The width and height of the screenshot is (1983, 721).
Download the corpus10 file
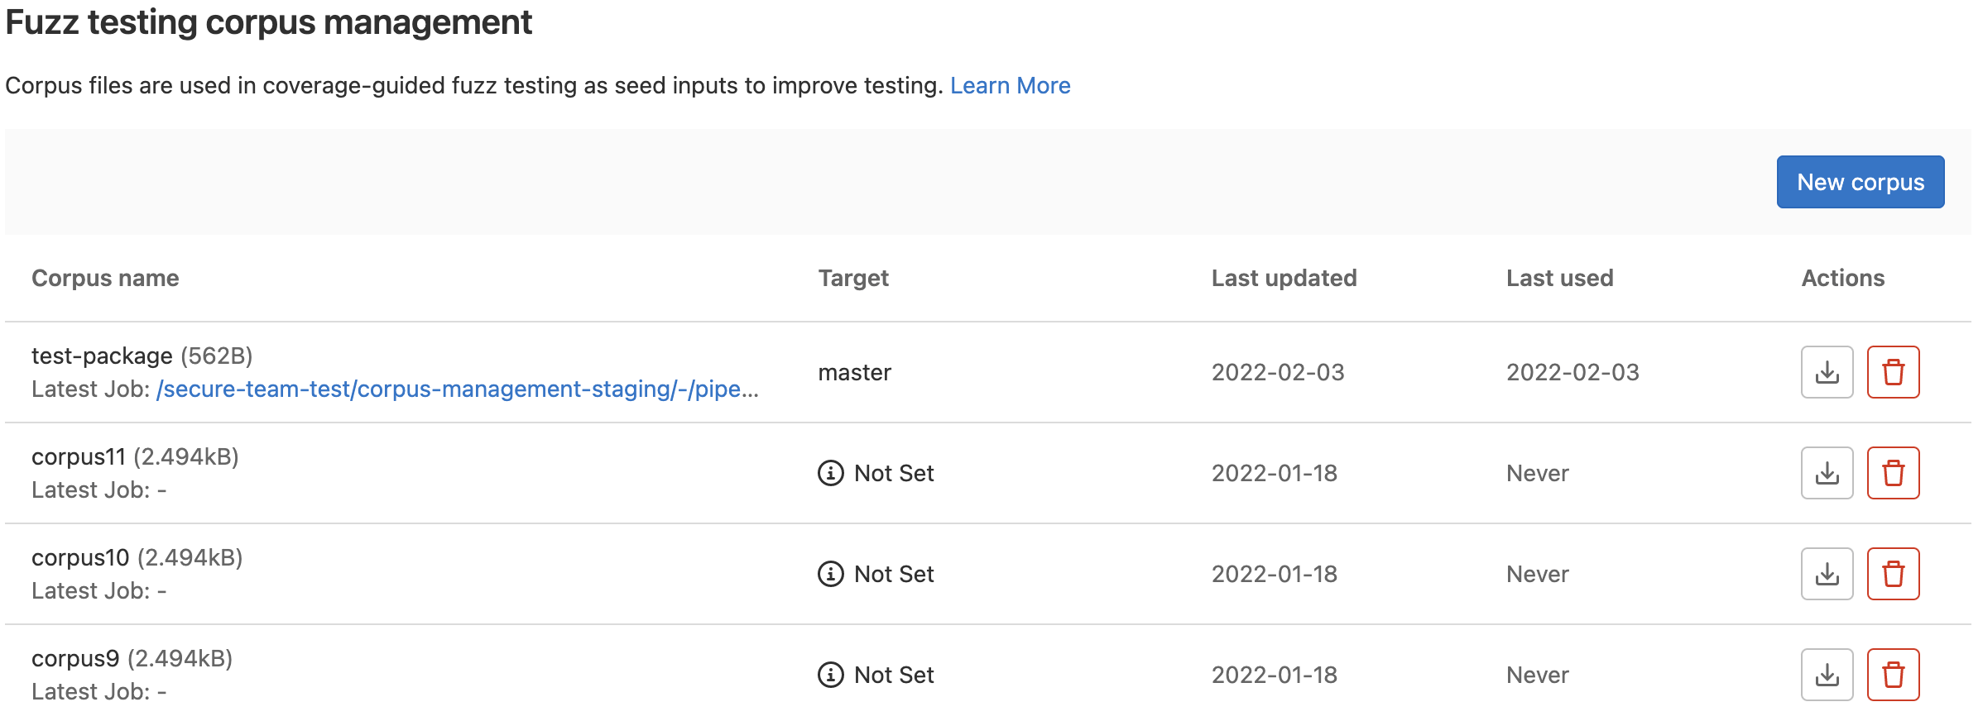pyautogui.click(x=1827, y=574)
